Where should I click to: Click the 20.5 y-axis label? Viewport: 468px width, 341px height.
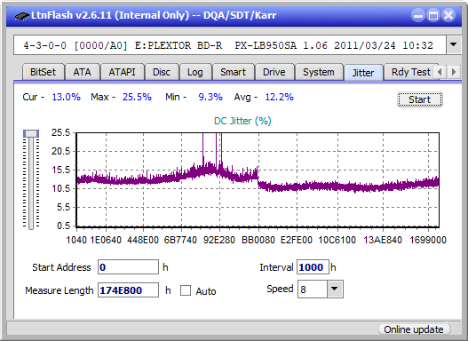[x=60, y=151]
